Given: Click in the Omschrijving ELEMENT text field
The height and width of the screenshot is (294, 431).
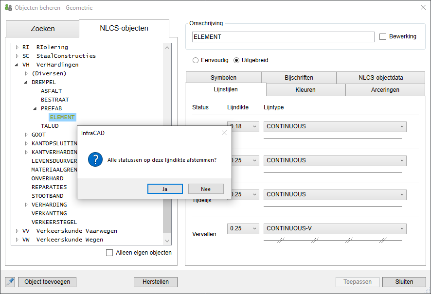Looking at the screenshot, I should pyautogui.click(x=283, y=37).
